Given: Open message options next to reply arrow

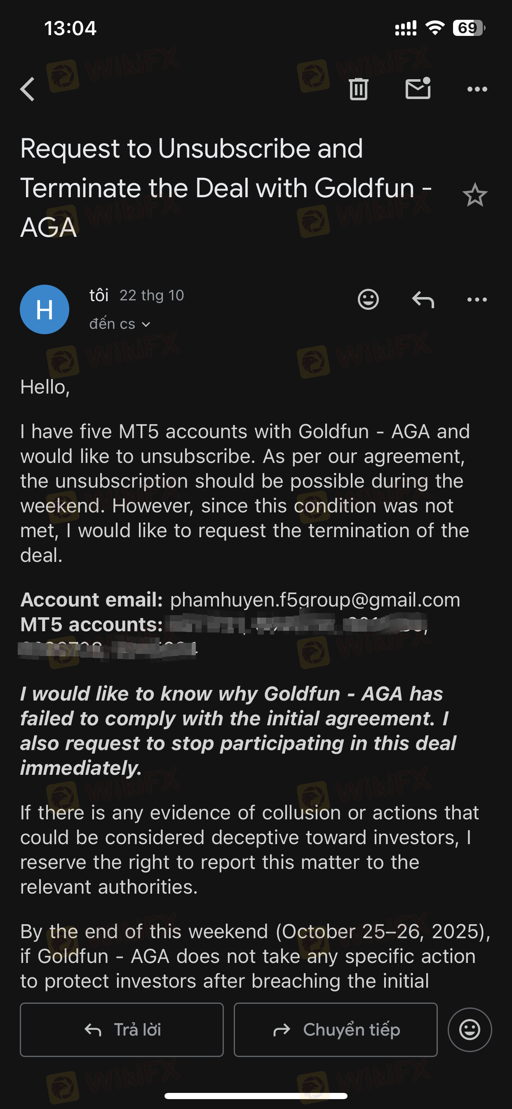Looking at the screenshot, I should click(477, 299).
